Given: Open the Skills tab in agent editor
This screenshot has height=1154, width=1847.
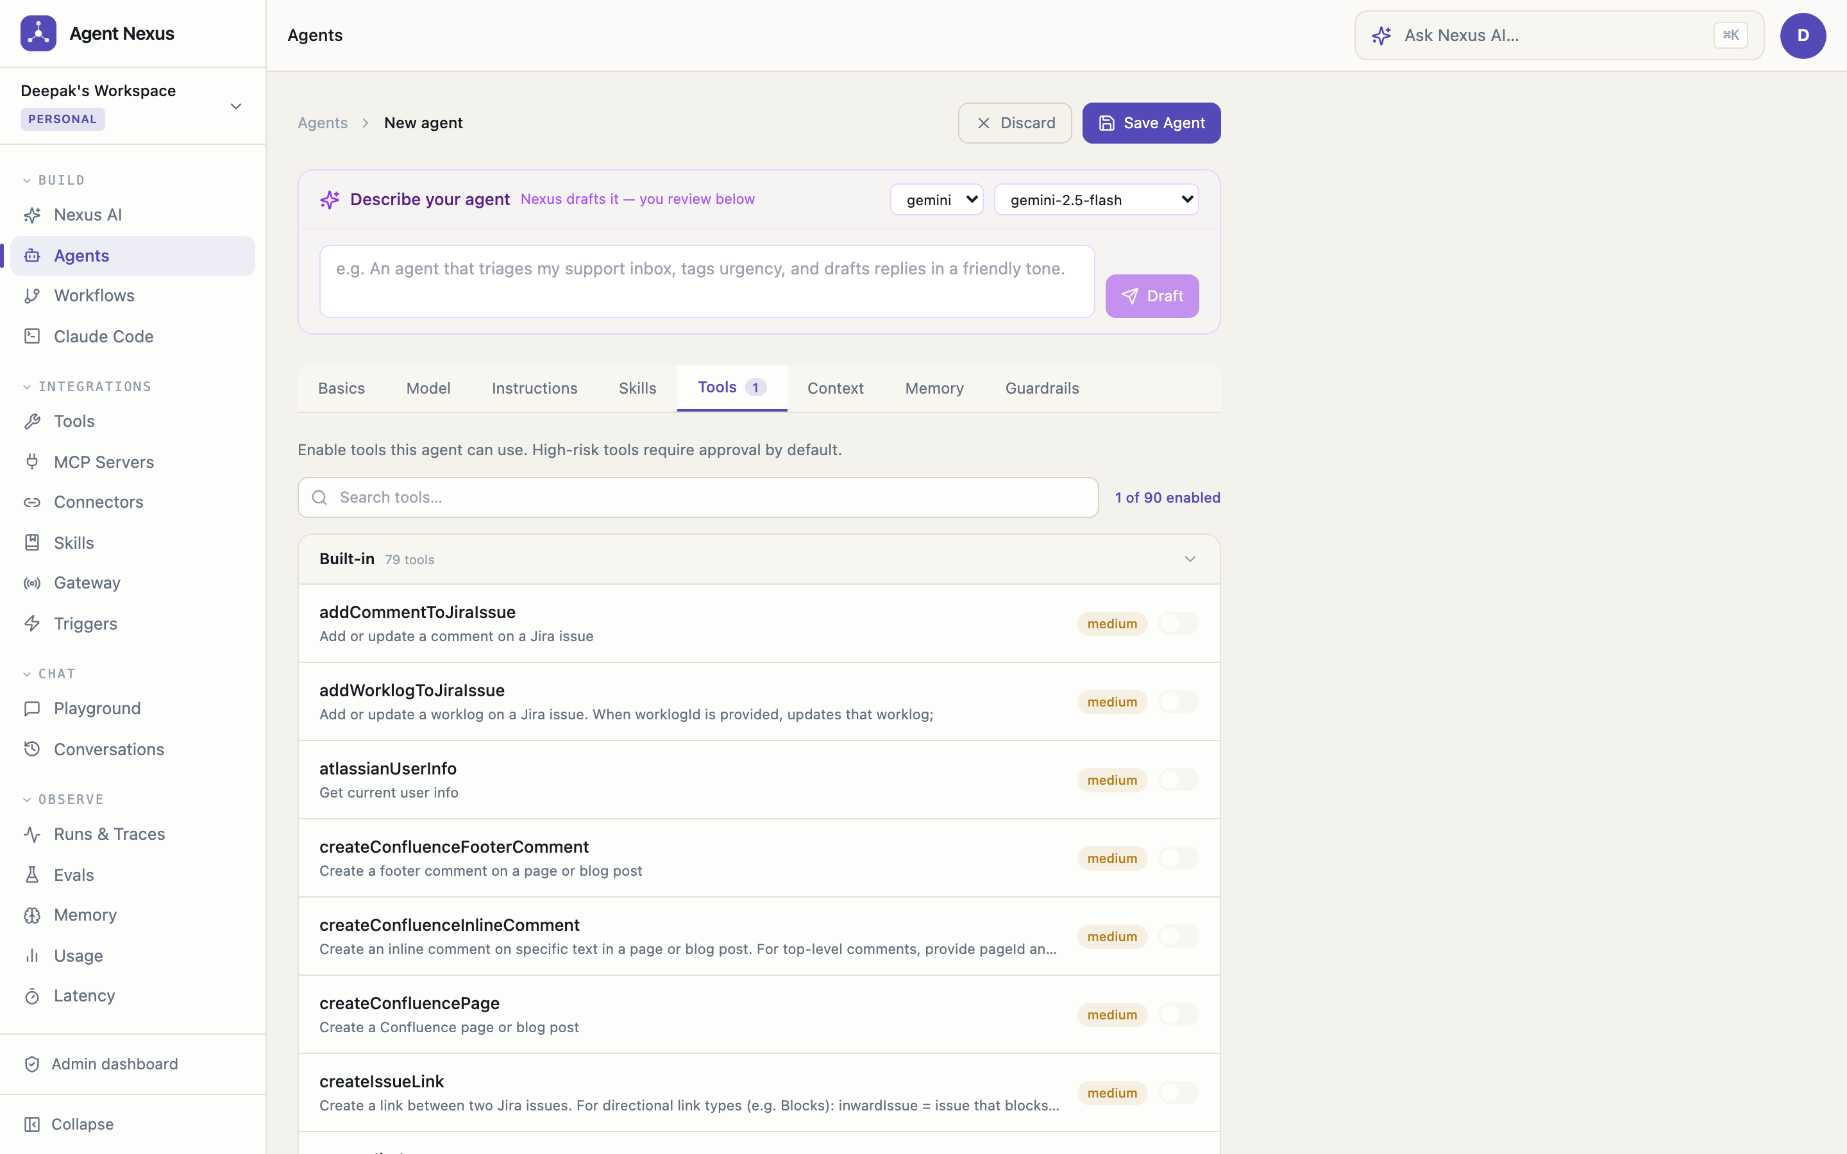Looking at the screenshot, I should (x=637, y=389).
